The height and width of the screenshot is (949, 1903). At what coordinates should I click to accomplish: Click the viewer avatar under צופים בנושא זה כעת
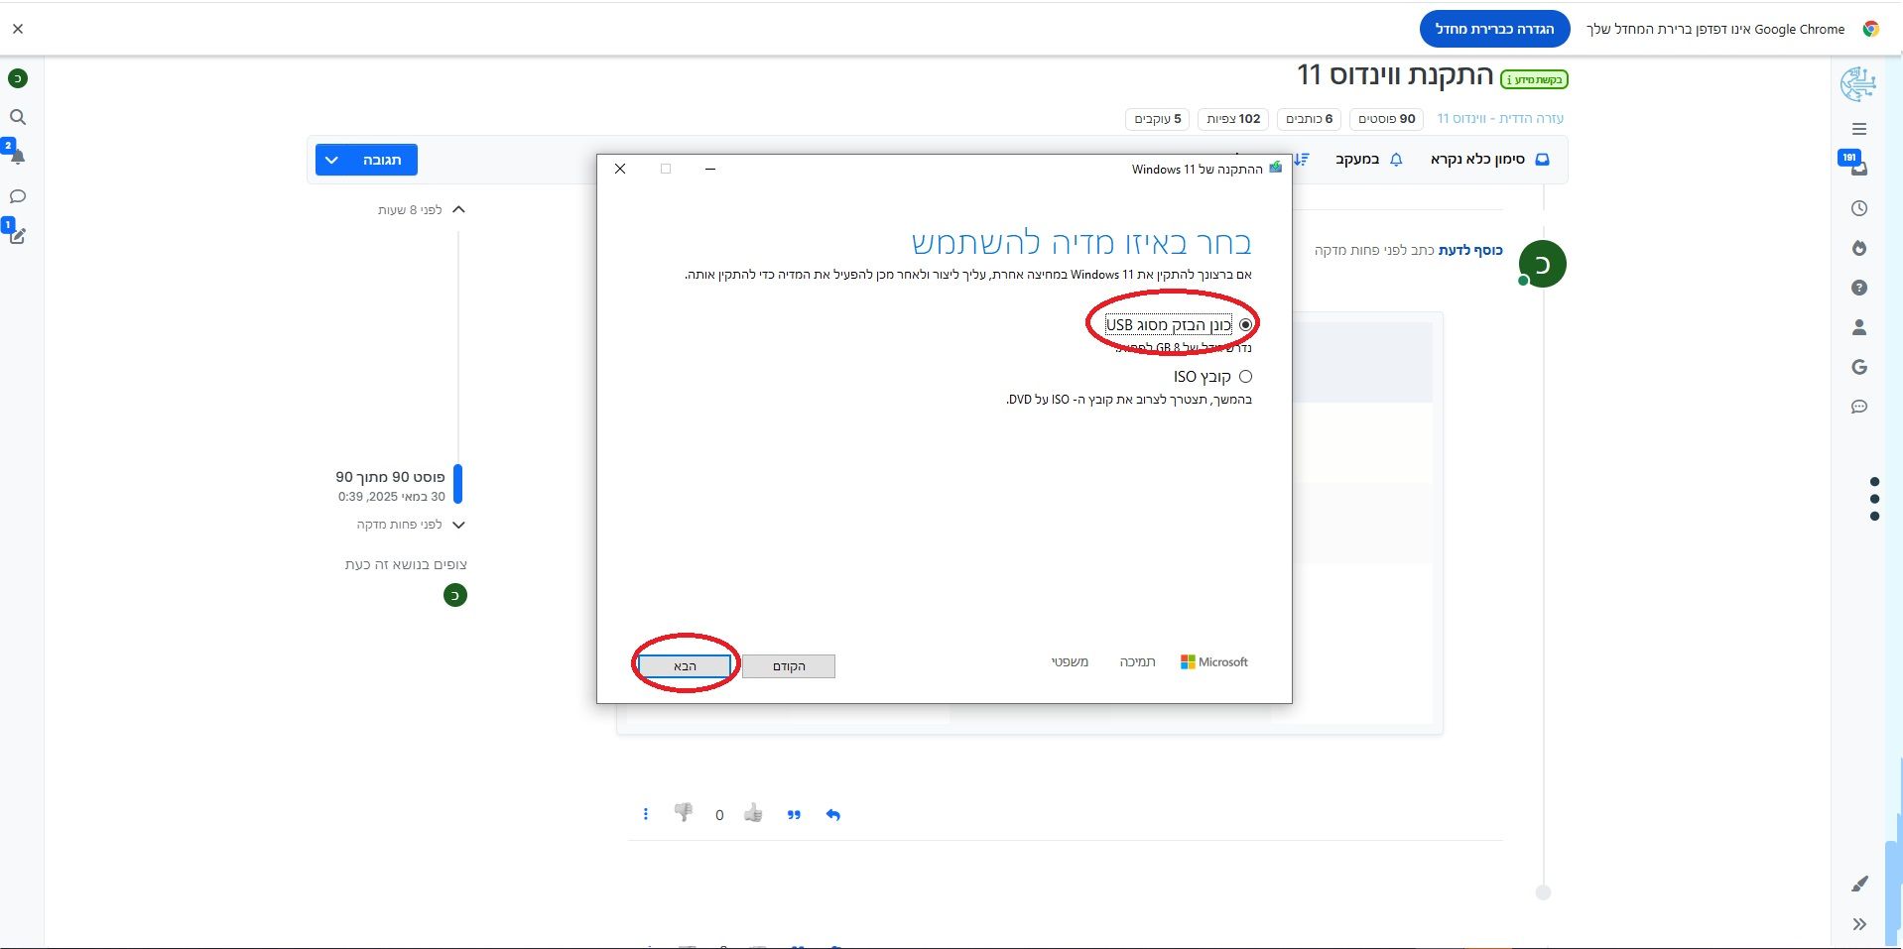click(455, 595)
